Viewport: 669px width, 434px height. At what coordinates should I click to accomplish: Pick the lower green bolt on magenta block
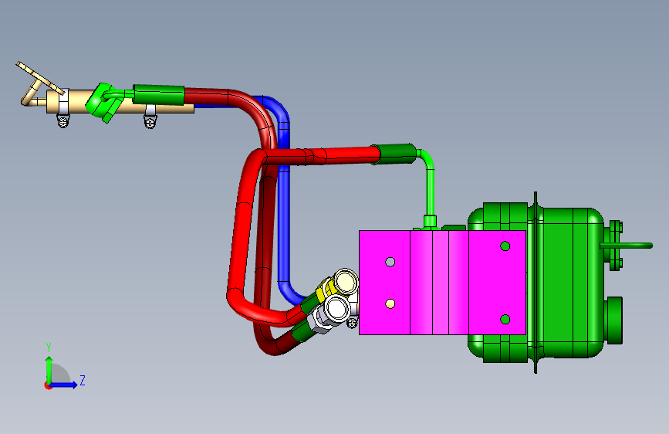[505, 320]
